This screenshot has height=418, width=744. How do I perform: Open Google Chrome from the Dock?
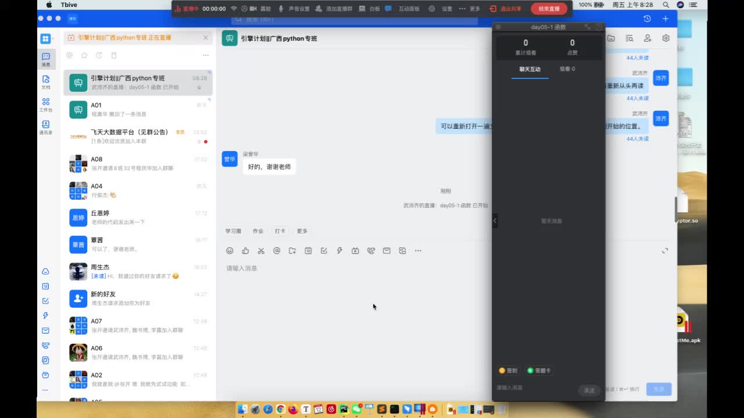pyautogui.click(x=281, y=409)
